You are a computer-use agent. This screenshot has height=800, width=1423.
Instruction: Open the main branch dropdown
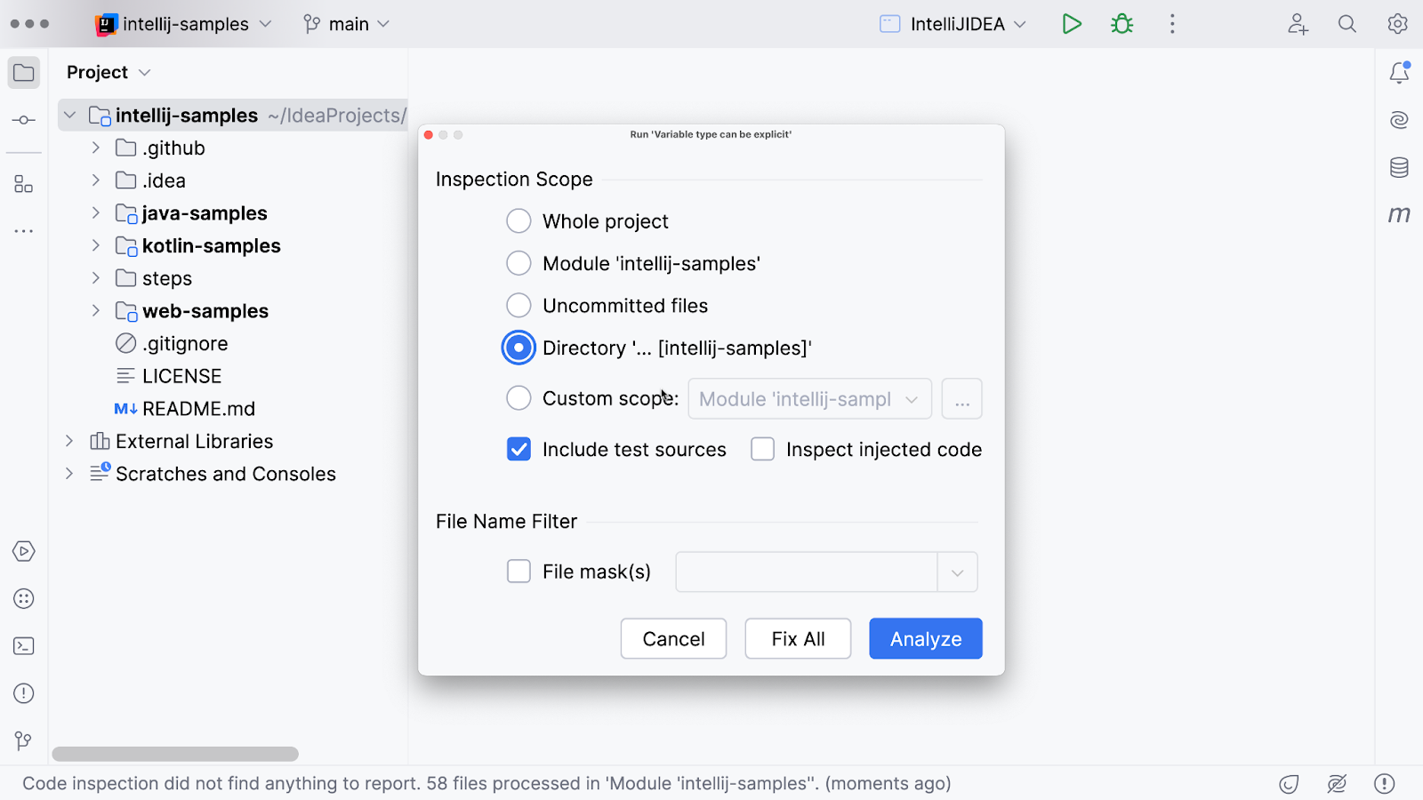(347, 24)
